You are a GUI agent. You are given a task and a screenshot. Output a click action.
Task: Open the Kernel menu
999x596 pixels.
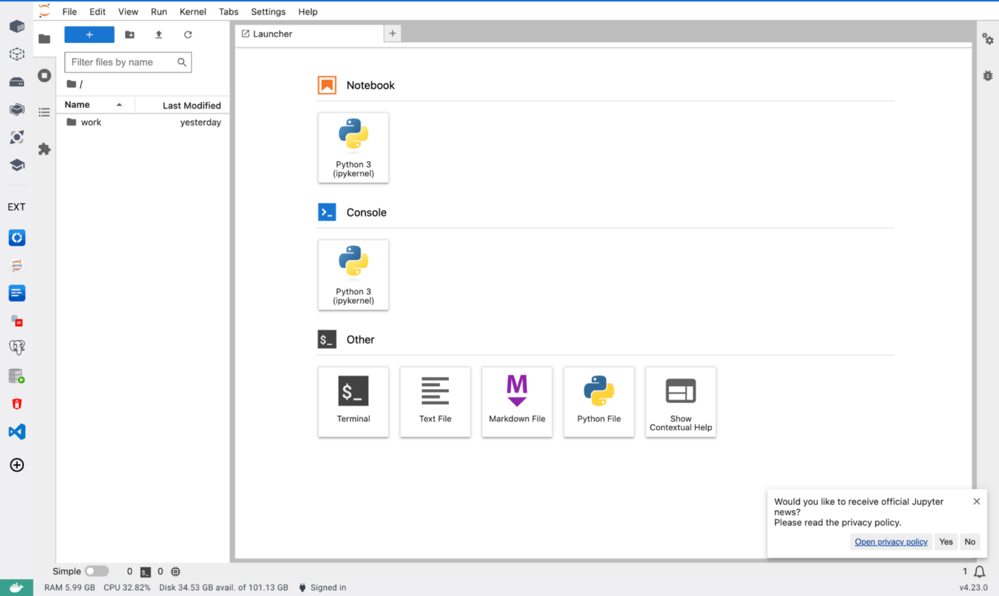pyautogui.click(x=193, y=11)
